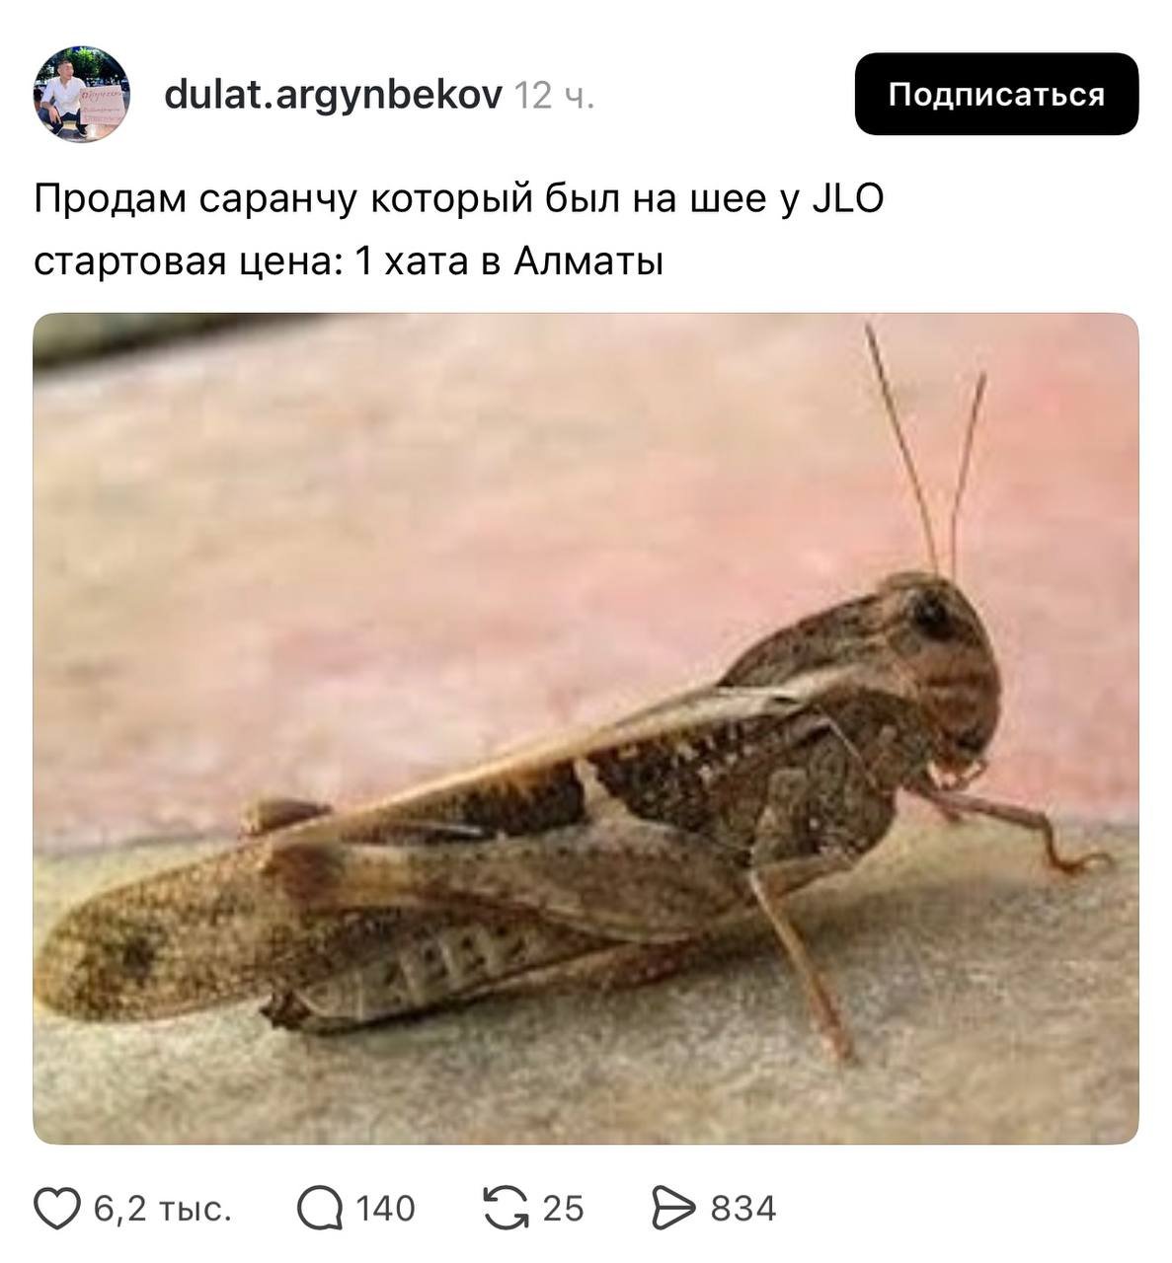
Task: View the 6,2 тыс. likes count
Action: 163,1209
